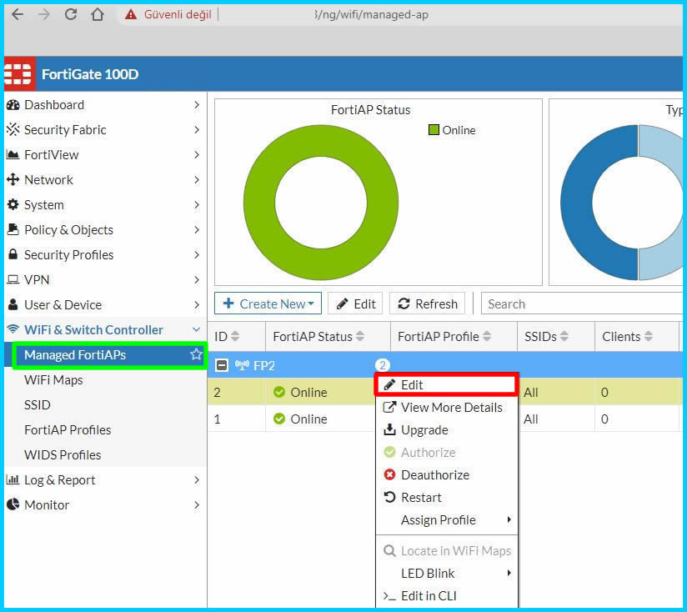Click the User & Device person icon
This screenshot has height=612, width=687.
pos(13,304)
